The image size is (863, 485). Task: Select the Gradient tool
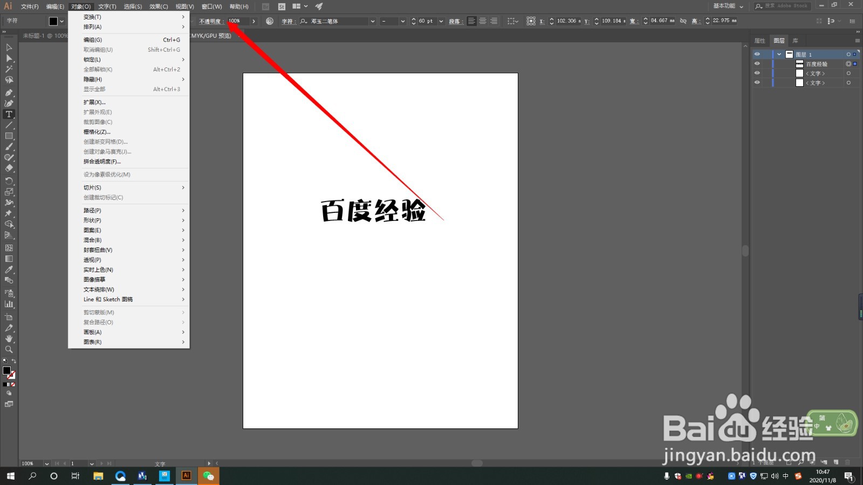click(x=9, y=259)
